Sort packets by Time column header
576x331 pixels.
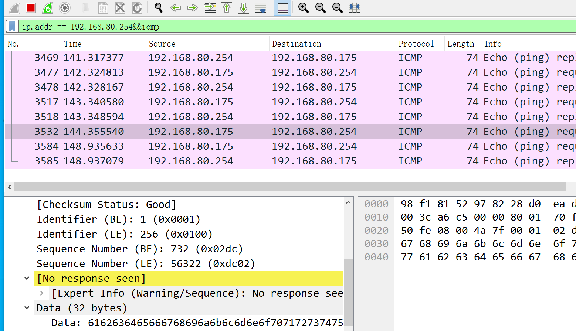73,44
